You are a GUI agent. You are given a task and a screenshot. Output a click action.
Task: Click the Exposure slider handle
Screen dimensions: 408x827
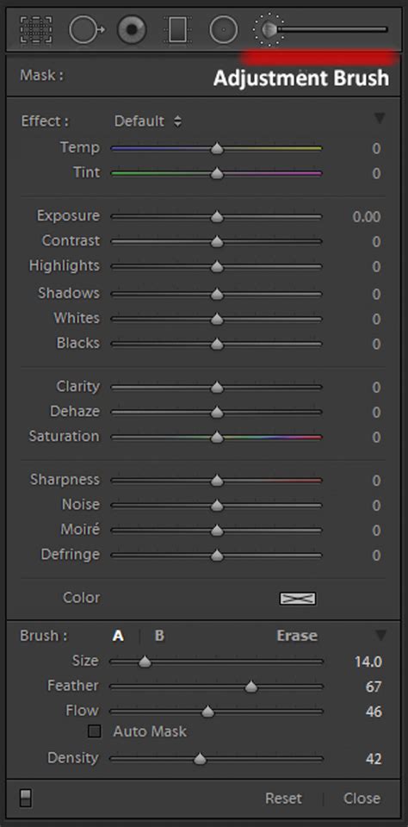pos(217,217)
